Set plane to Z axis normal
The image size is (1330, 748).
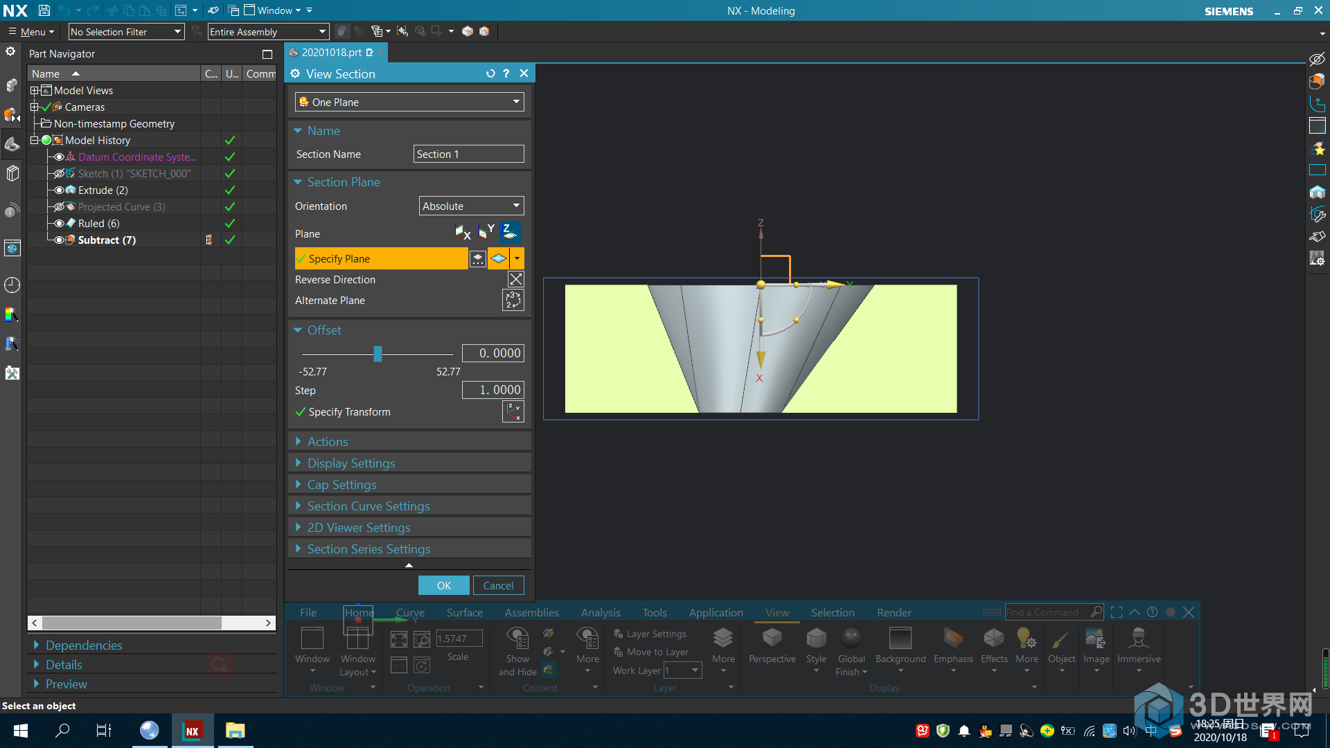coord(510,233)
